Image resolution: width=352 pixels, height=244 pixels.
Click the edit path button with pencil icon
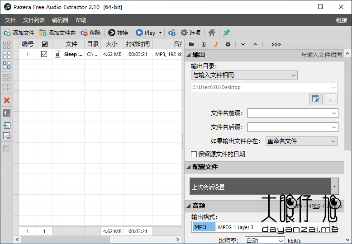(316, 99)
